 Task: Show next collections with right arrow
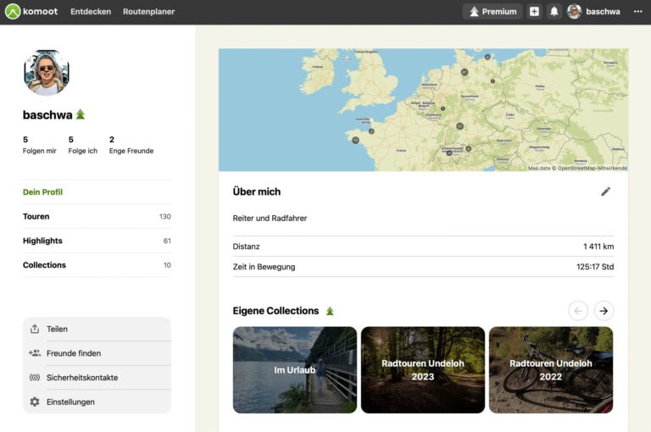click(604, 311)
